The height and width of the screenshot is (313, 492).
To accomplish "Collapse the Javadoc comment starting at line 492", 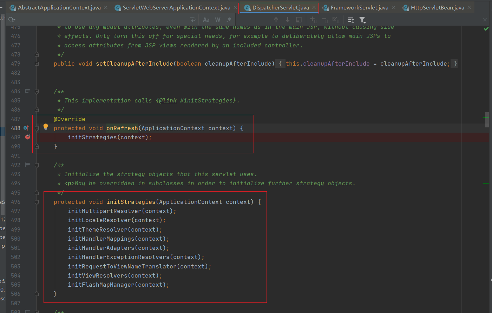I will [x=37, y=165].
